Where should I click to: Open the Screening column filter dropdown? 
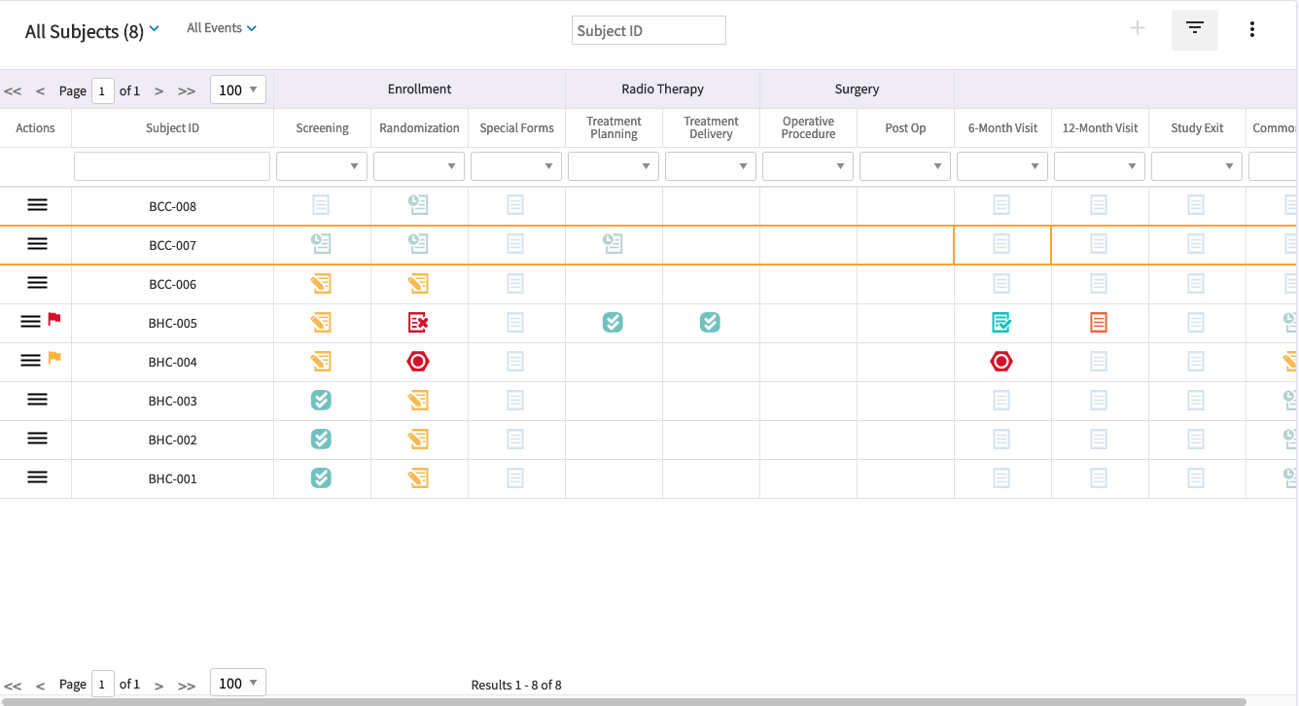pyautogui.click(x=323, y=166)
